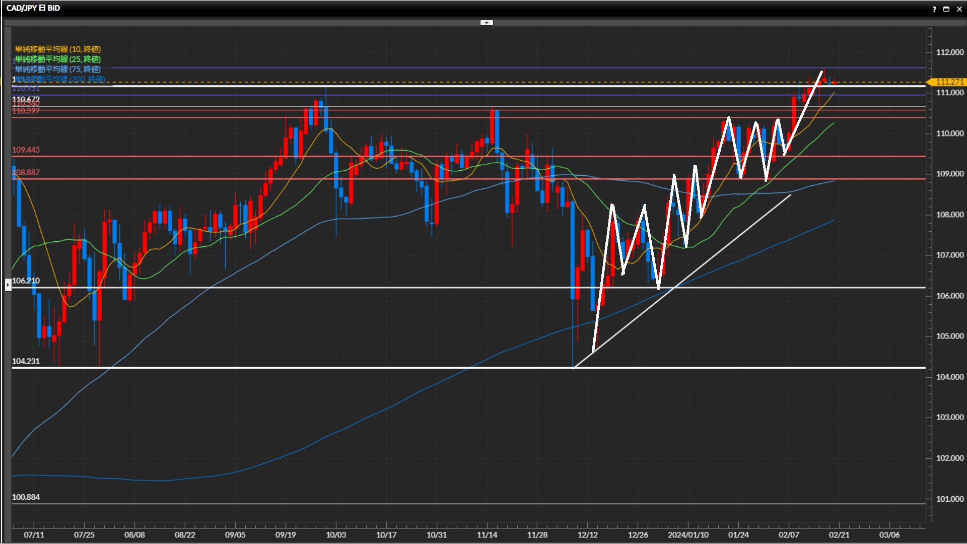The image size is (967, 544).
Task: Click the 108.887 red line label
Action: (x=26, y=172)
